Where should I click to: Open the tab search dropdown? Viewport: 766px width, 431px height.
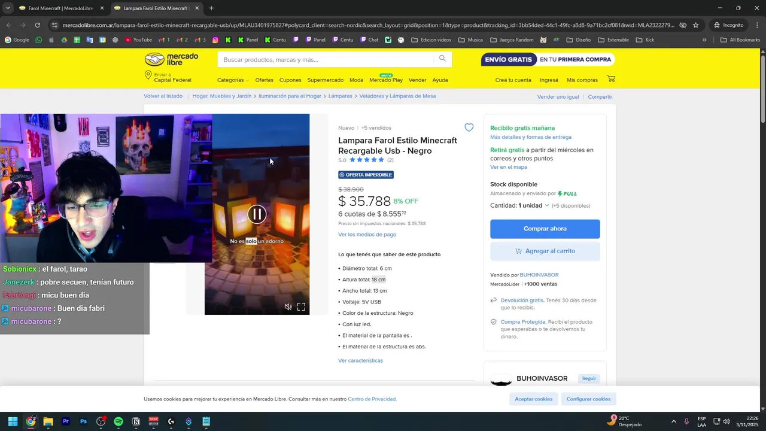point(7,8)
